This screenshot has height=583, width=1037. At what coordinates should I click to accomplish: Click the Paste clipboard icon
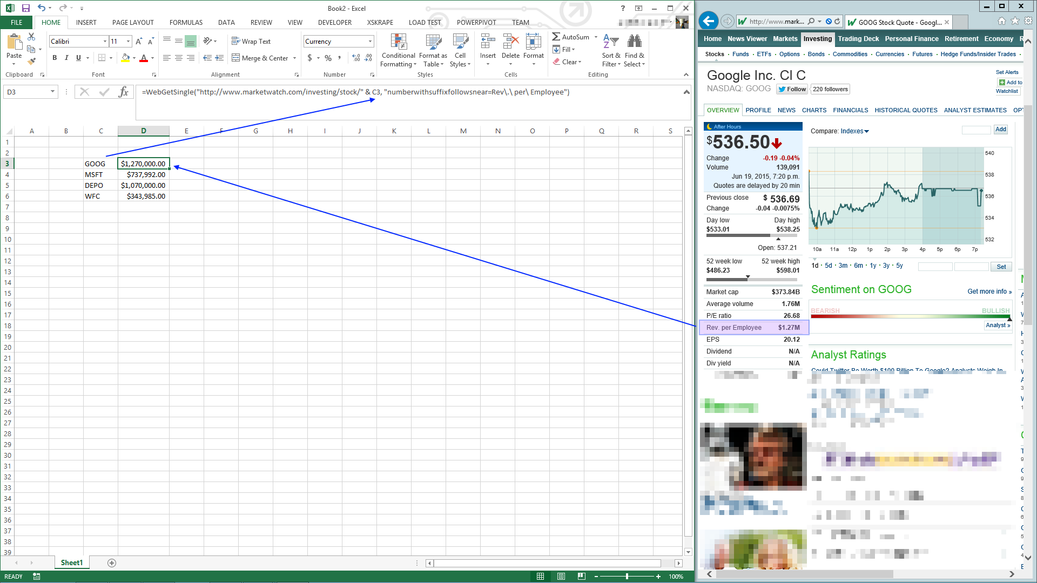point(14,42)
